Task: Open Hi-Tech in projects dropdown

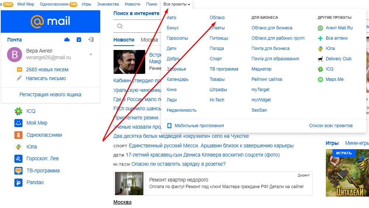Action: [217, 100]
